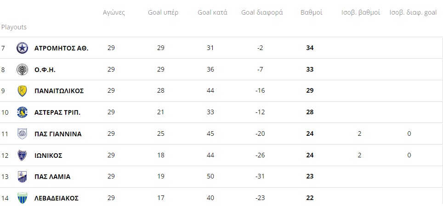443x206 pixels.
Task: Open the ΑΤΡΟΜΗΤΟΣ ΑΘ. team page
Action: coord(61,48)
